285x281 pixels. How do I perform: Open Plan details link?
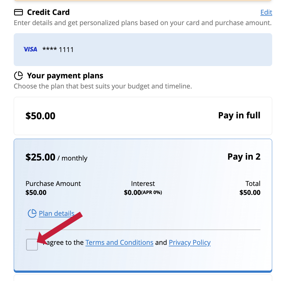point(57,213)
